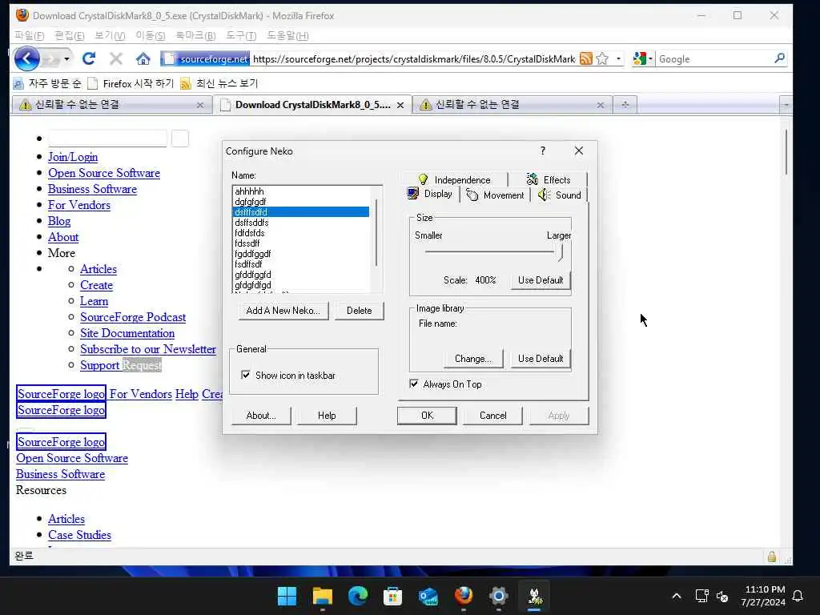Click the help question mark in Configure Neko
The image size is (820, 615).
click(x=543, y=151)
